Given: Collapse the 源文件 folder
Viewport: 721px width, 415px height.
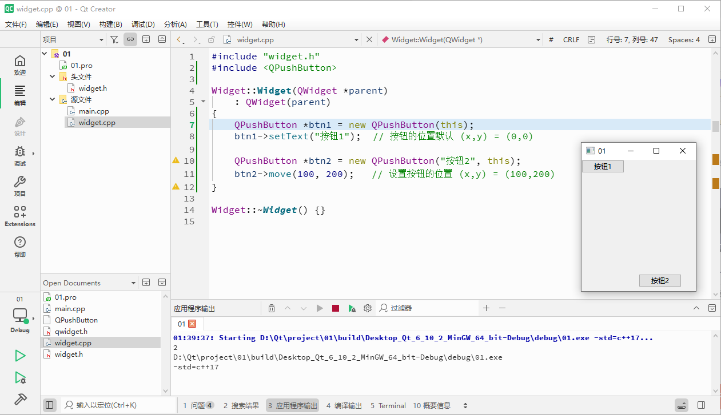Looking at the screenshot, I should point(53,99).
